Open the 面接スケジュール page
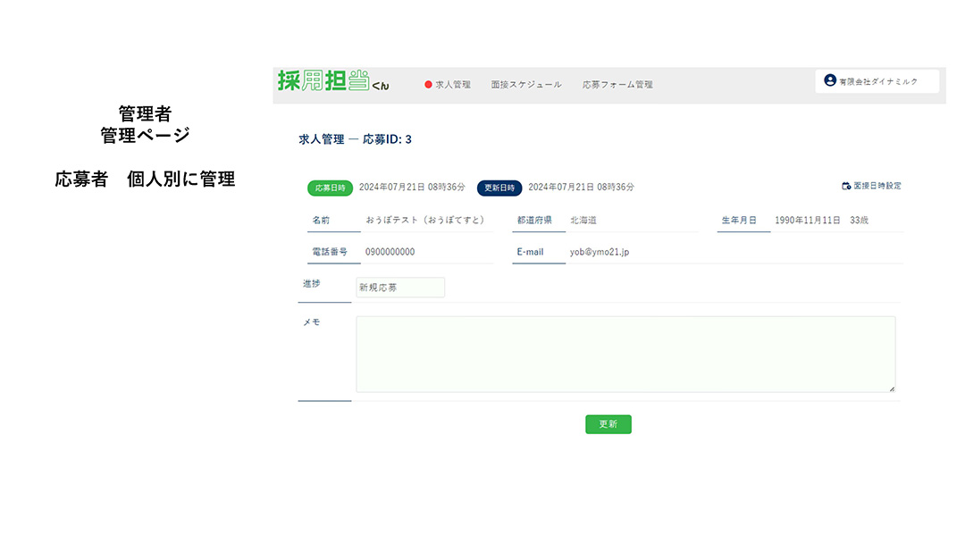965x543 pixels. coord(526,85)
